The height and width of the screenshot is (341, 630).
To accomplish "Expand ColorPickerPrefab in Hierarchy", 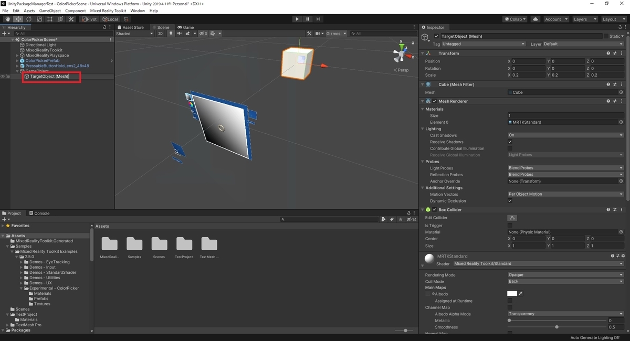I will [x=17, y=61].
